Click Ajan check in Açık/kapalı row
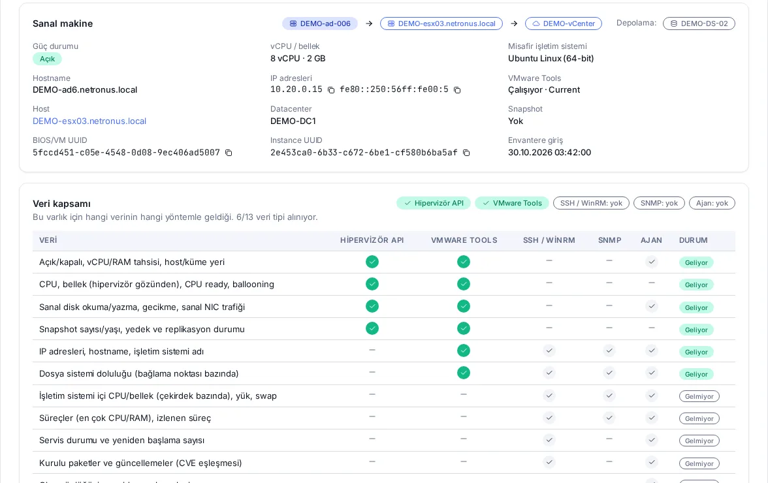This screenshot has height=483, width=768. coord(652,262)
